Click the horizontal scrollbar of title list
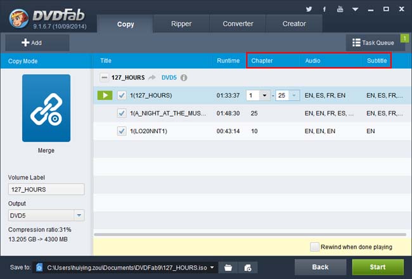The image size is (412, 279). click(x=250, y=235)
